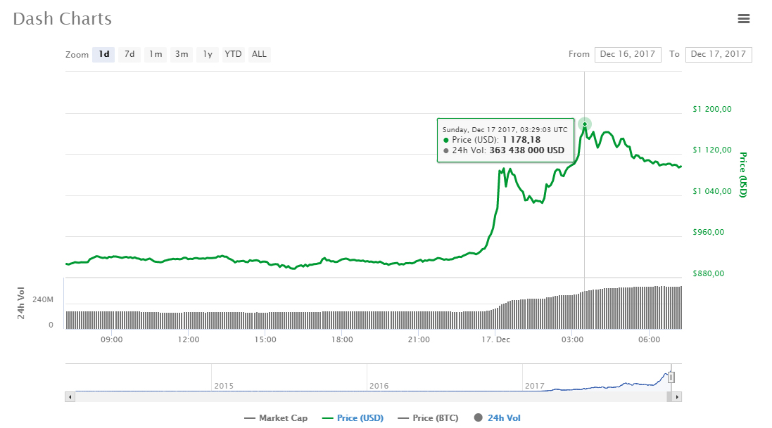Show ALL historical data

coord(259,54)
